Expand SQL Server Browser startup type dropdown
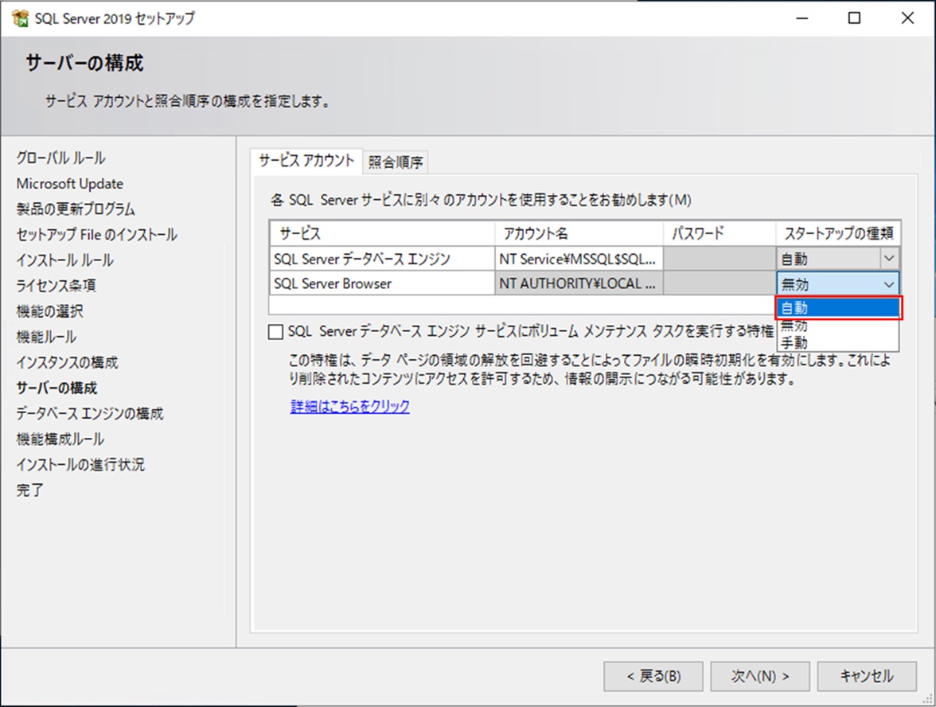Viewport: 936px width, 707px height. point(888,283)
